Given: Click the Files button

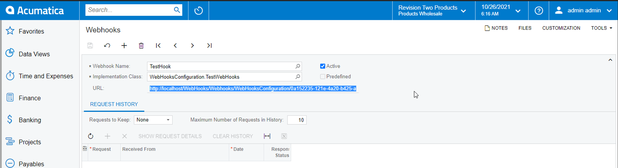Looking at the screenshot, I should (x=525, y=28).
